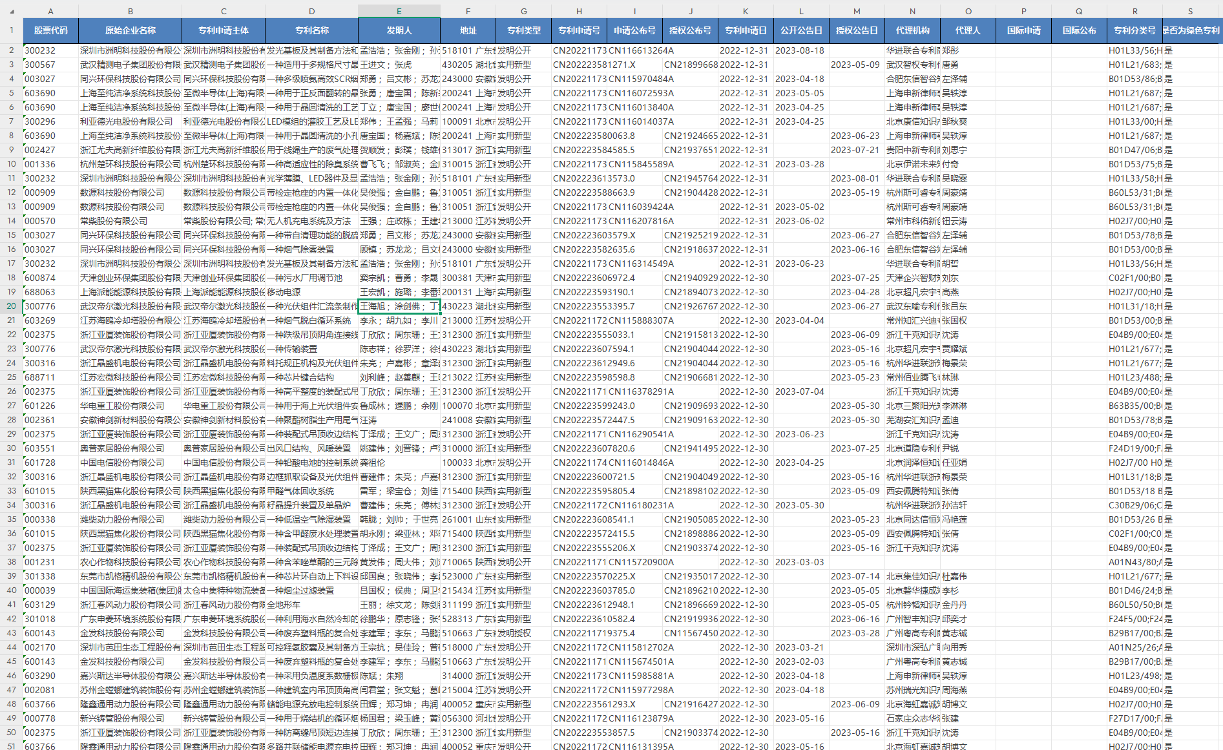Click stock code cell 300567
The width and height of the screenshot is (1223, 750).
(x=50, y=65)
